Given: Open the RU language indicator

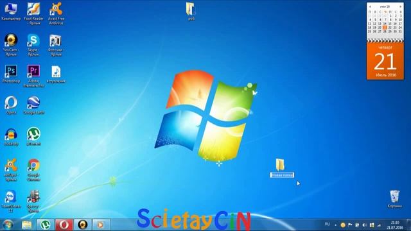Looking at the screenshot, I should click(327, 224).
